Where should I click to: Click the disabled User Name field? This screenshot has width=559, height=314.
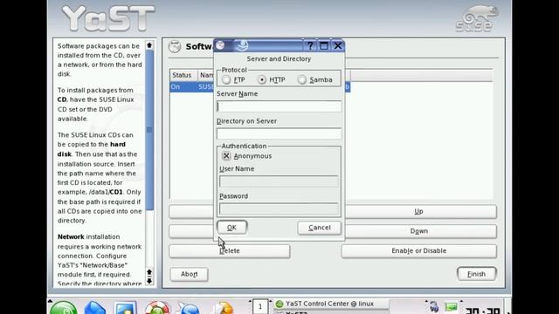click(279, 181)
